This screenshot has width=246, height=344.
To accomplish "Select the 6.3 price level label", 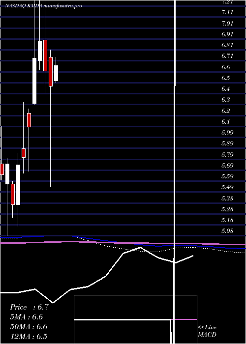I will click(x=226, y=100).
